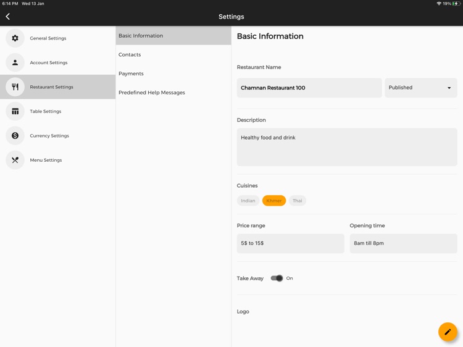Click the Logo label

(x=243, y=312)
